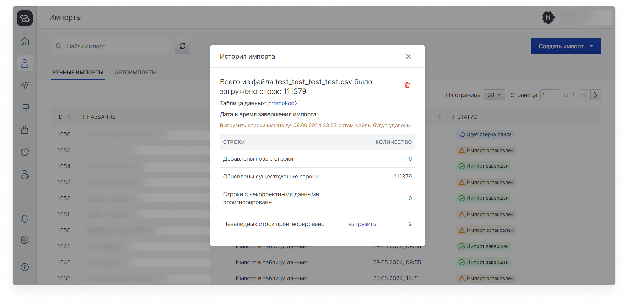The height and width of the screenshot is (304, 628).
Task: Open the app logo in the sidebar
Action: (25, 18)
